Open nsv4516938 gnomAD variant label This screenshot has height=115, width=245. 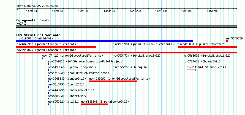point(78,73)
